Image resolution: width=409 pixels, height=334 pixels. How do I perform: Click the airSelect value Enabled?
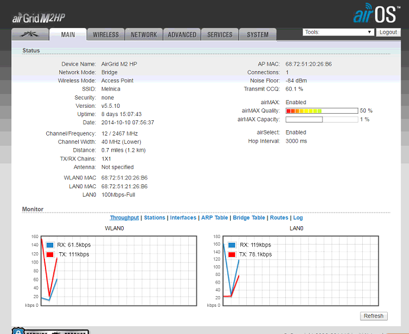[x=296, y=132]
